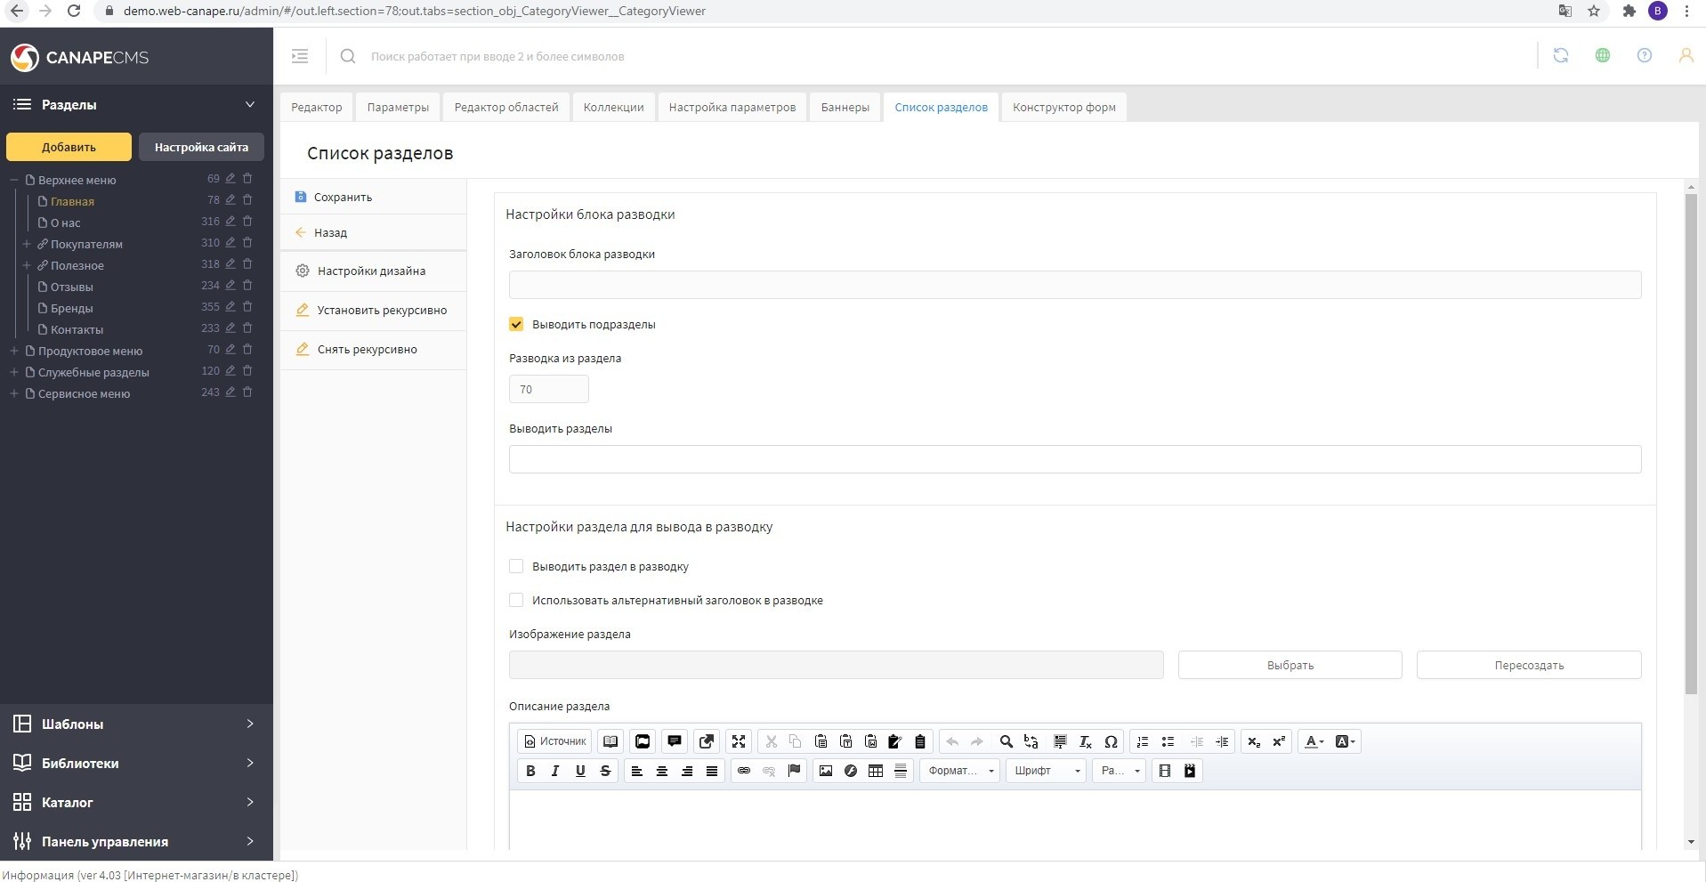Click the trash icon next to Отзывы
Screen dimensions: 1706x882
247,286
